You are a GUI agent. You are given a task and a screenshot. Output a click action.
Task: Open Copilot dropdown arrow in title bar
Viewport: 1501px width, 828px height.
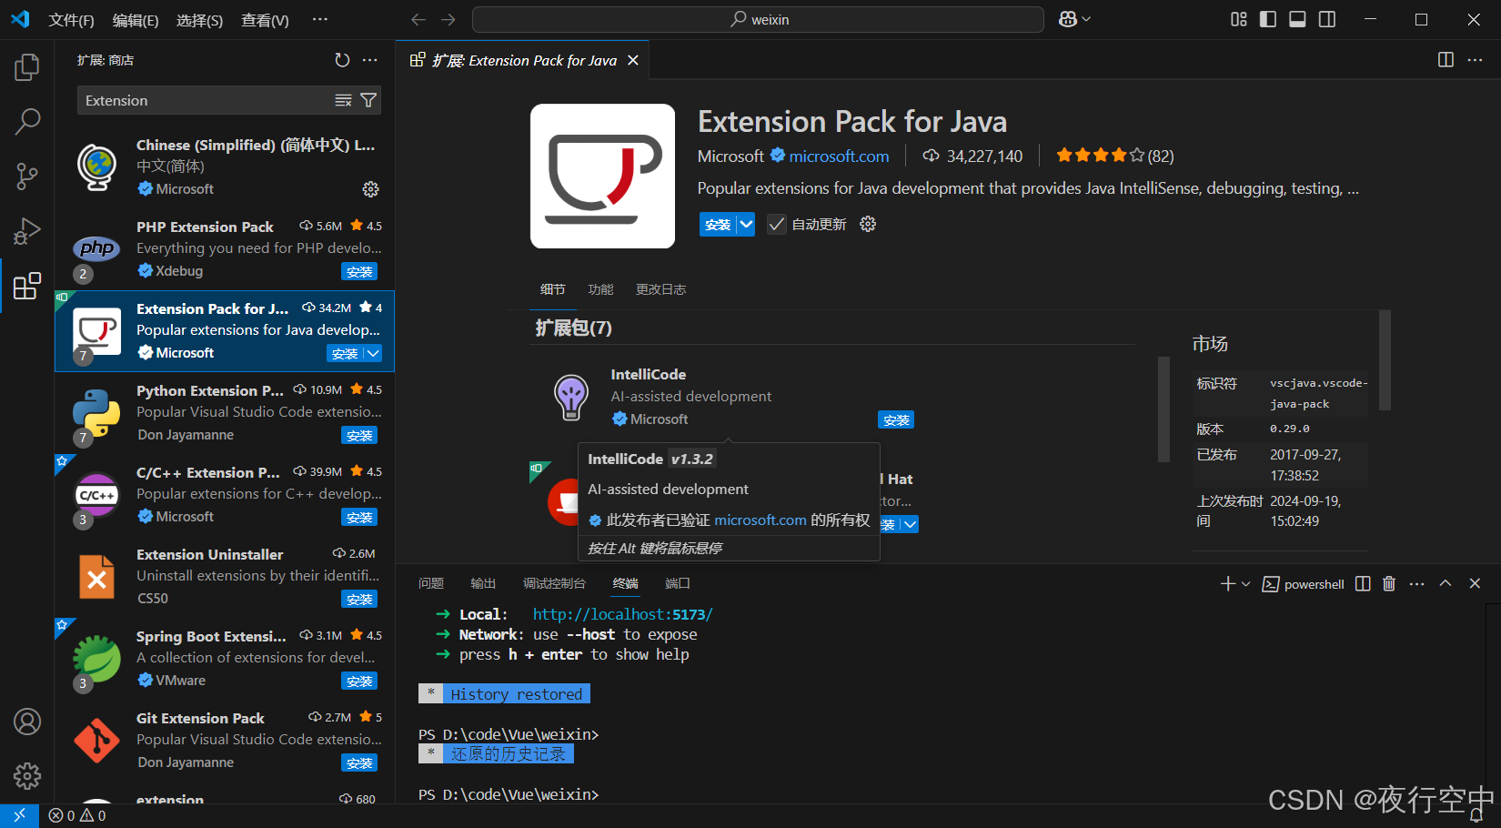coord(1086,19)
